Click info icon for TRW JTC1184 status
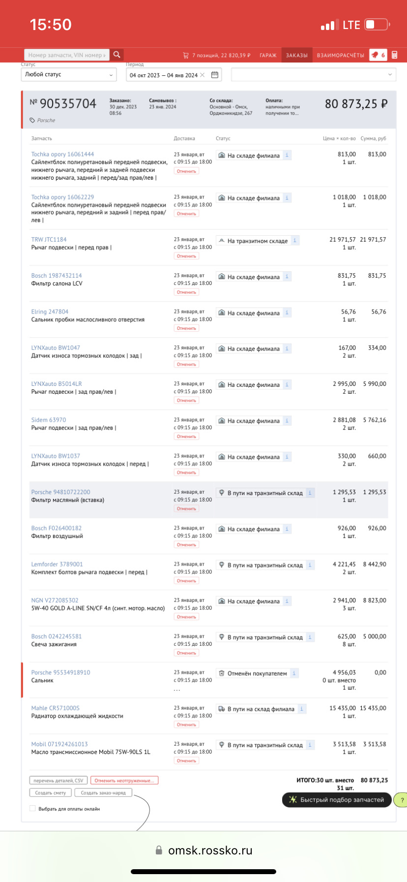This screenshot has width=407, height=882. click(x=295, y=241)
